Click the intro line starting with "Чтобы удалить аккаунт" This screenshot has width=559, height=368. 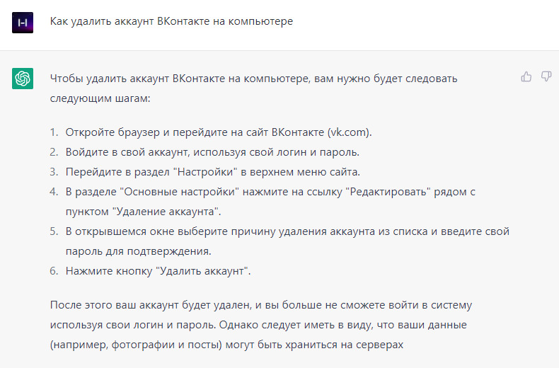253,78
